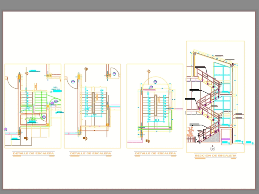Click the green stair treads in the first plan
Viewport: 259px width, 194px height.
(40, 99)
